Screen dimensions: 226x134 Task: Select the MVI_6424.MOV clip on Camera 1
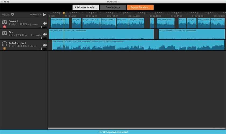(166, 23)
